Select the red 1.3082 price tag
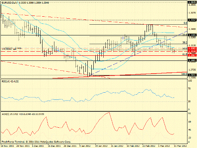 point(192,49)
